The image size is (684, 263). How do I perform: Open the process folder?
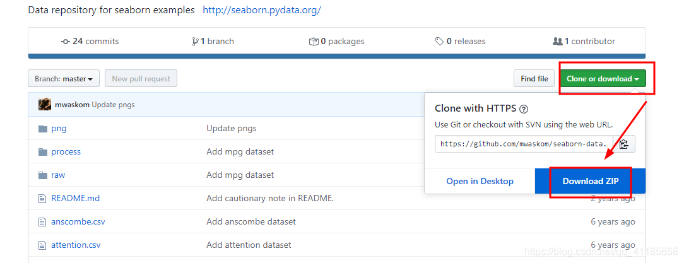click(66, 152)
